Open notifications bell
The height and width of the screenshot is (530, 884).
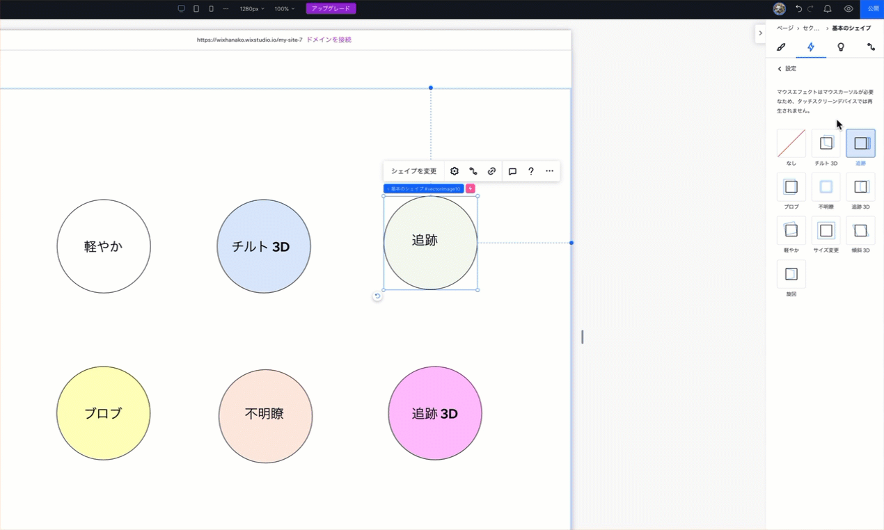point(828,9)
